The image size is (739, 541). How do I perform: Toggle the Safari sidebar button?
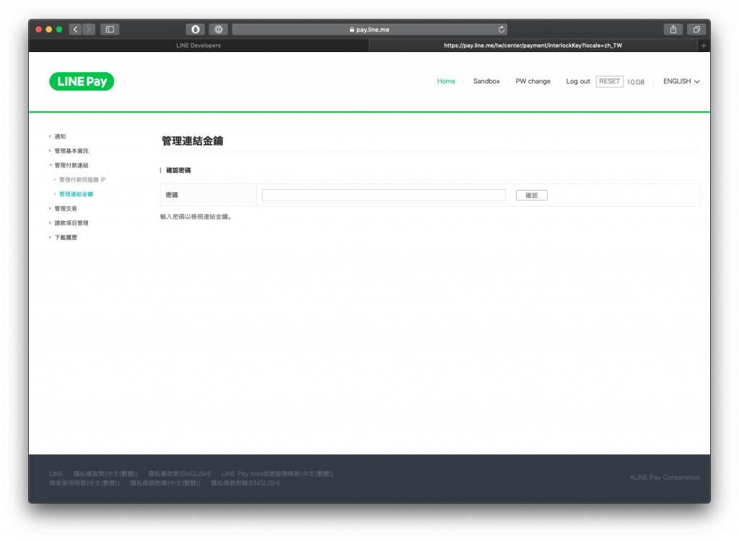pos(110,29)
